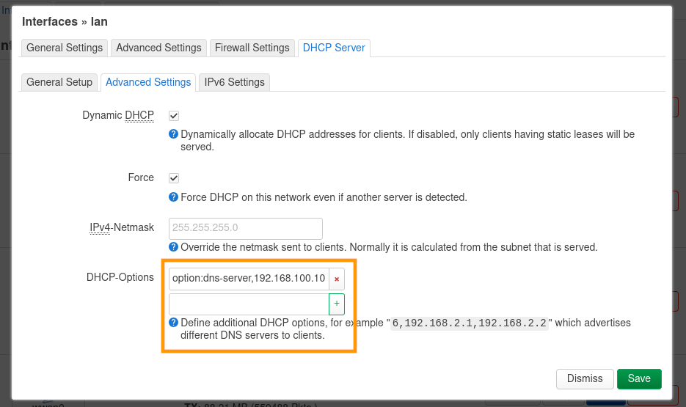The image size is (686, 407).
Task: Switch to the Firewall Settings tab
Action: pos(252,48)
